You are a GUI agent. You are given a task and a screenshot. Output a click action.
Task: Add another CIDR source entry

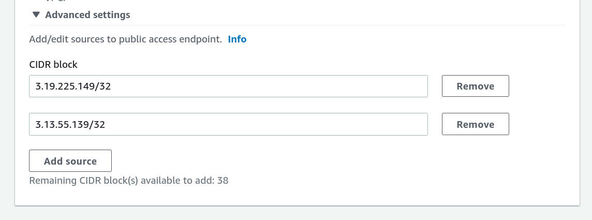[x=70, y=161]
